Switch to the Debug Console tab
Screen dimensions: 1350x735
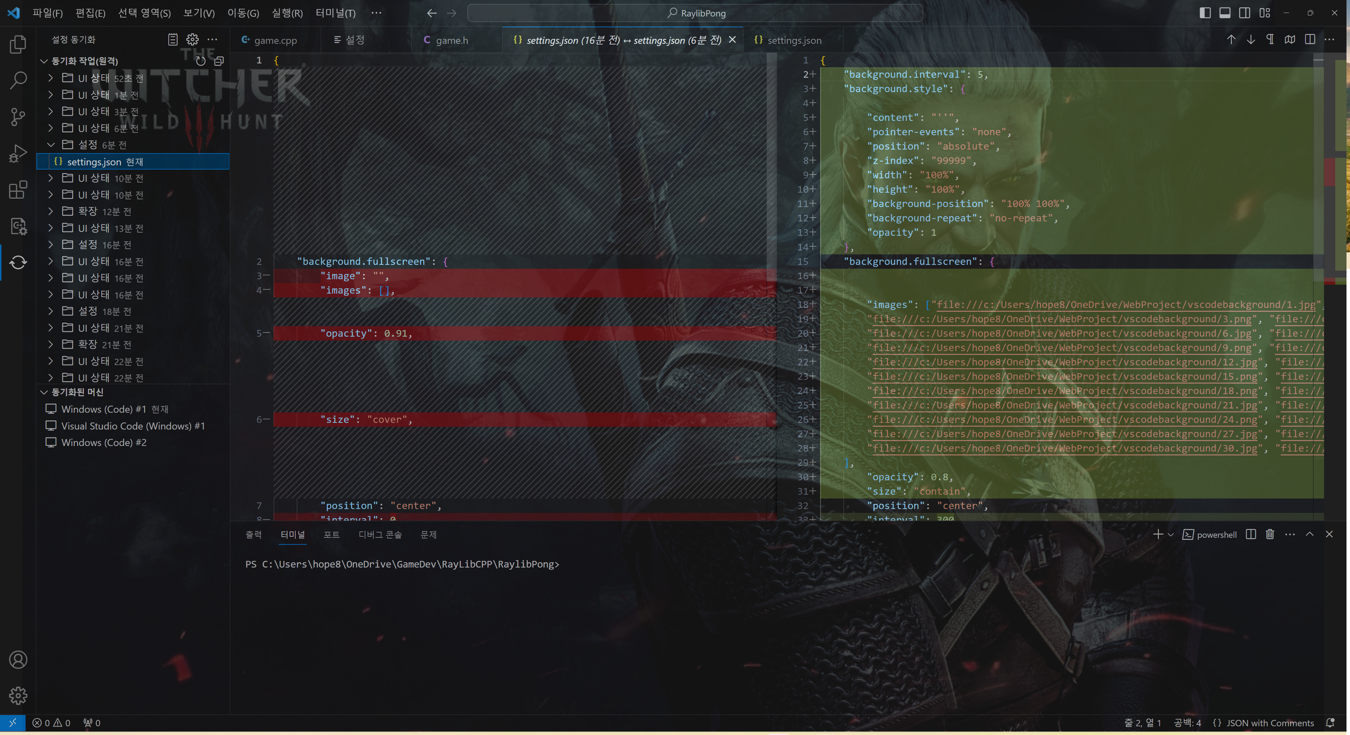380,535
